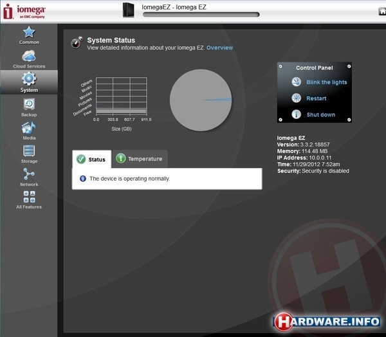386x337 pixels.
Task: Click the Size (GB) axis label
Action: coord(122,129)
